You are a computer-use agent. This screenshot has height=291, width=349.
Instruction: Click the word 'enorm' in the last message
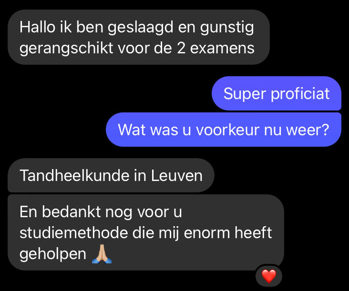point(207,233)
